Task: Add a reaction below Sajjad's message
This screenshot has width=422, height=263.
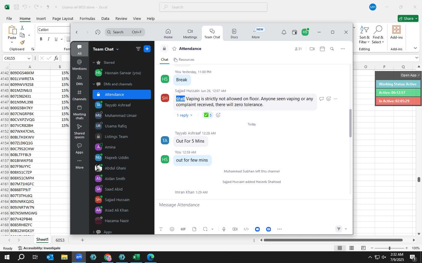Action: [x=218, y=115]
